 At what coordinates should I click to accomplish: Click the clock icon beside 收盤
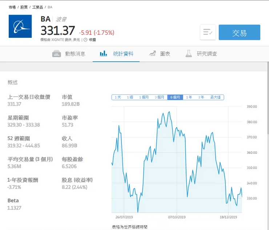point(85,40)
